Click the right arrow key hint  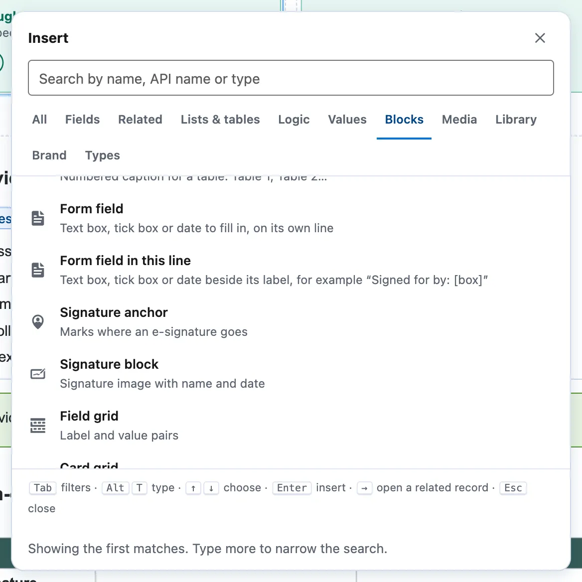coord(364,488)
